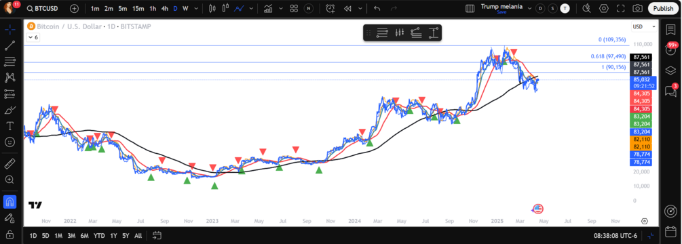Take a chart snapshot with the camera icon
682x244 pixels.
coord(637,8)
